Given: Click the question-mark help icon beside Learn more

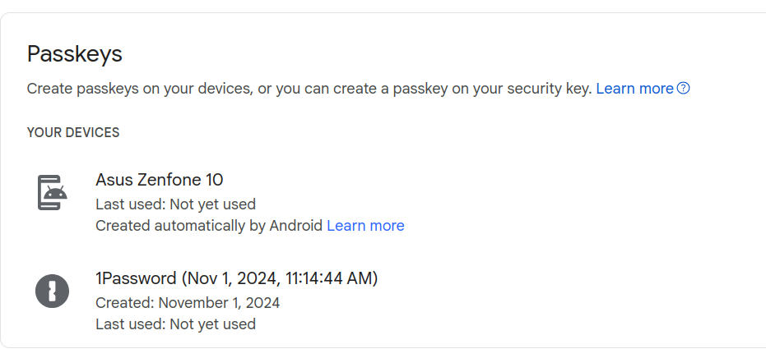Looking at the screenshot, I should tap(684, 89).
